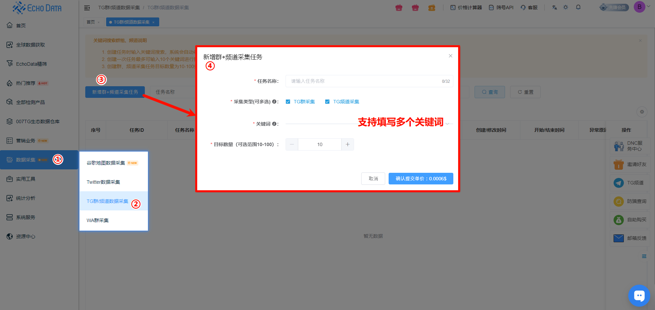Toggle the theme sun icon
This screenshot has height=310, width=655.
point(566,7)
